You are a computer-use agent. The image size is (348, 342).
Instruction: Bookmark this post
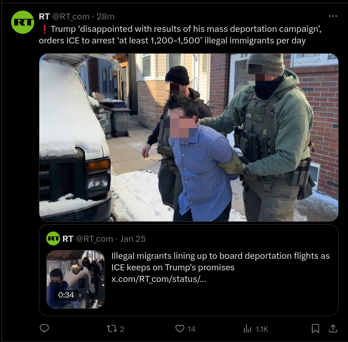(x=315, y=329)
